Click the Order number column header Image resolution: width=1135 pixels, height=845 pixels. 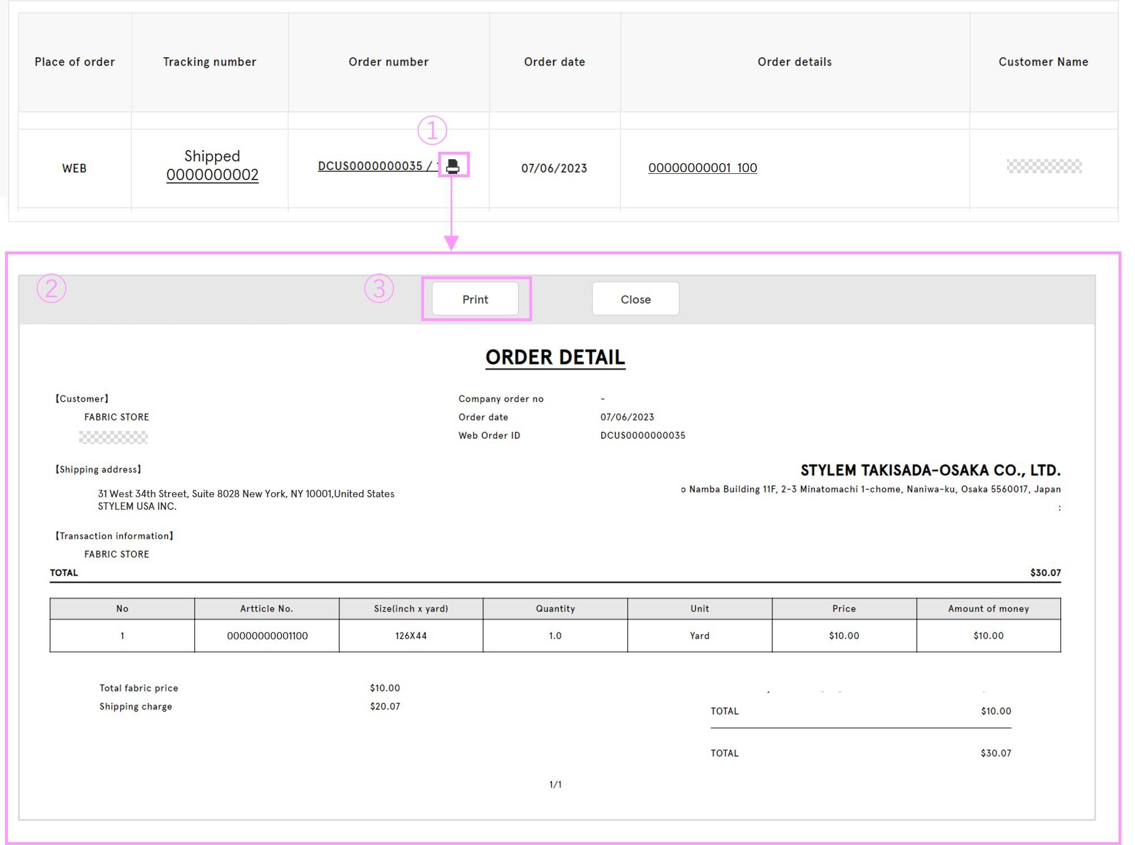[388, 62]
